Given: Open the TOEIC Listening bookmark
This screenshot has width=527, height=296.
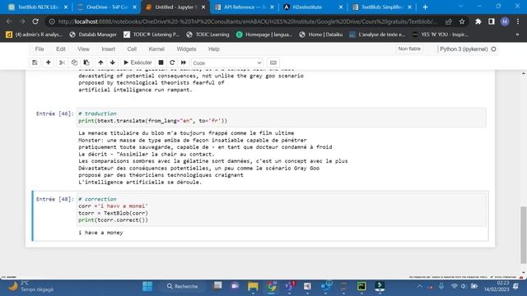Looking at the screenshot, I should 152,35.
